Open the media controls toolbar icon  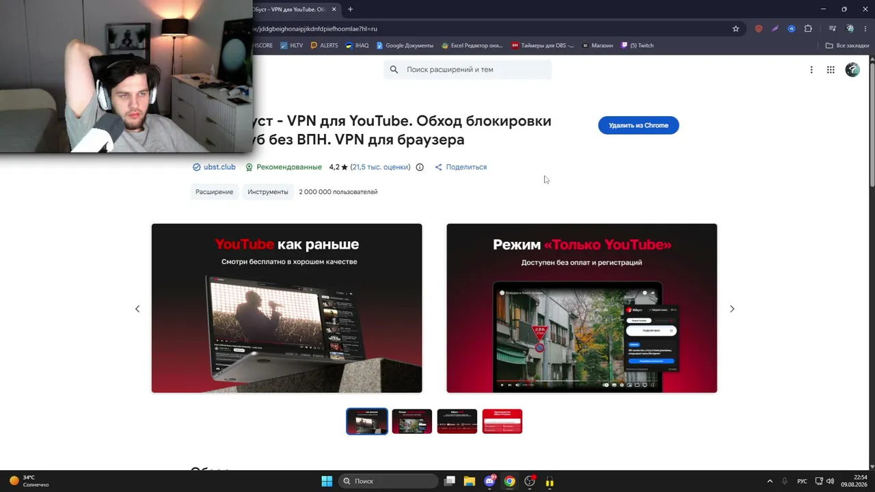point(832,29)
